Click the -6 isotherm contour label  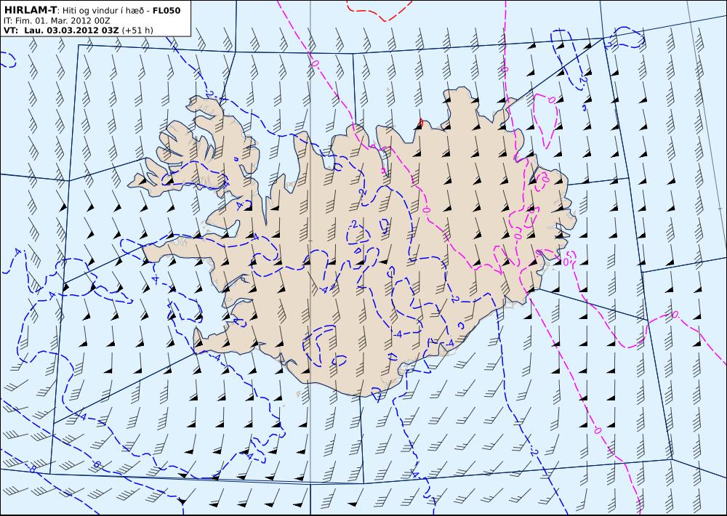(97, 464)
